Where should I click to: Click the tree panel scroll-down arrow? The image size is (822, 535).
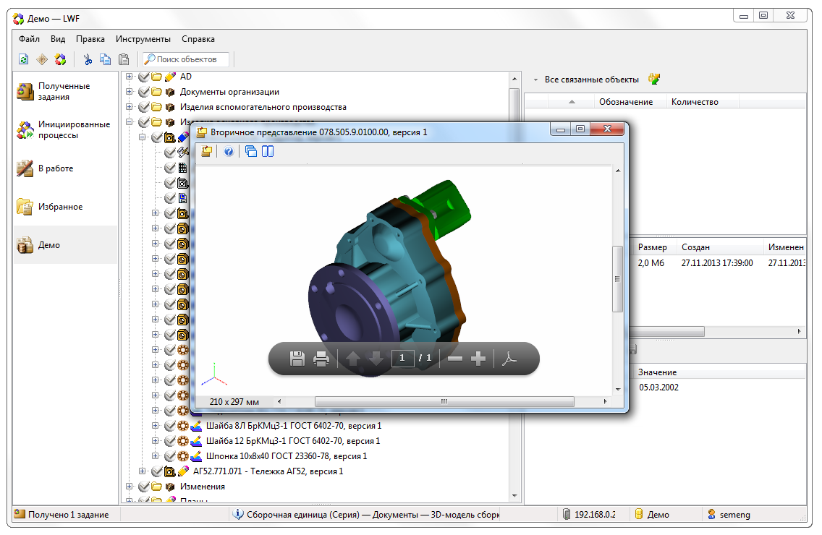click(x=514, y=495)
